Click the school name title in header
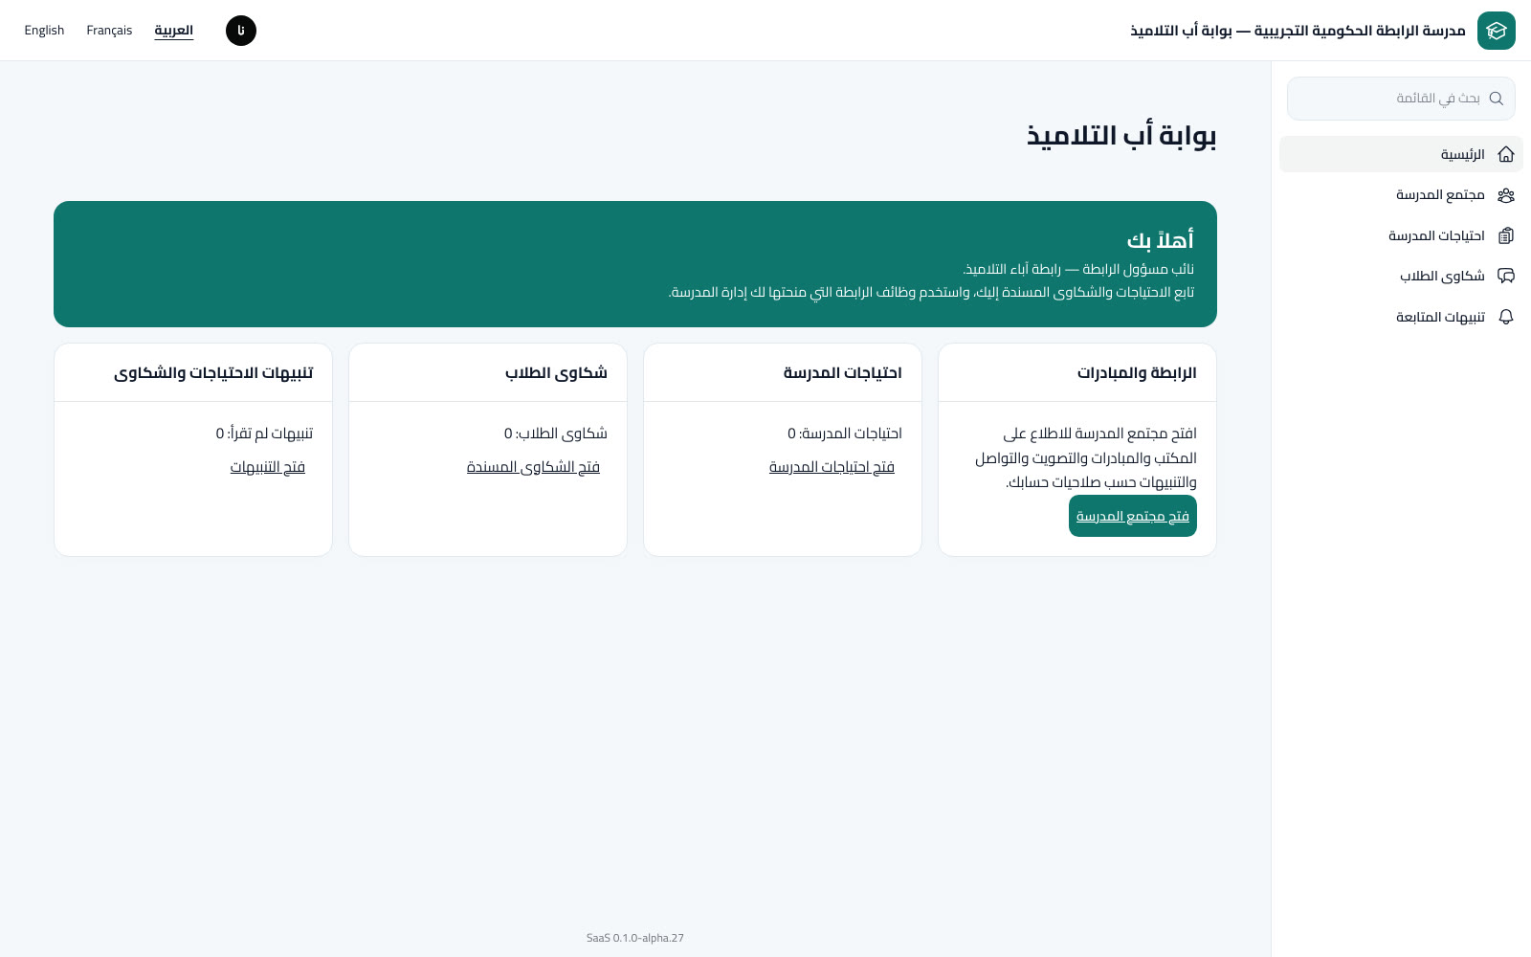Image resolution: width=1531 pixels, height=957 pixels. coord(1298,31)
